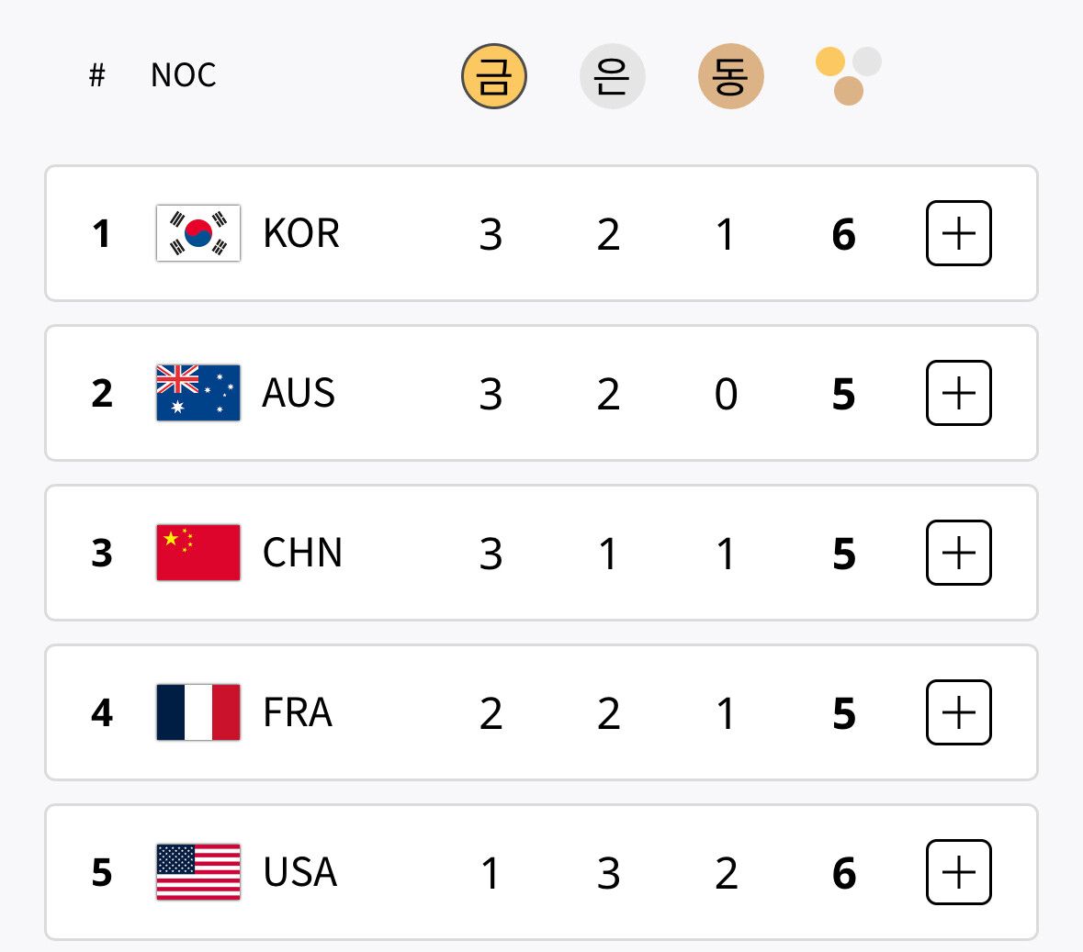This screenshot has width=1083, height=952.
Task: Click the gold medal column icon
Action: (x=493, y=76)
